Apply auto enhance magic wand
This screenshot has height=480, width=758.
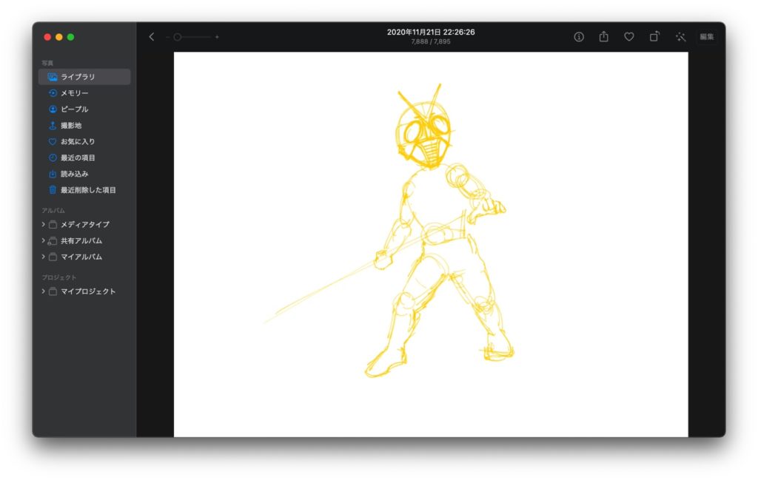(681, 37)
